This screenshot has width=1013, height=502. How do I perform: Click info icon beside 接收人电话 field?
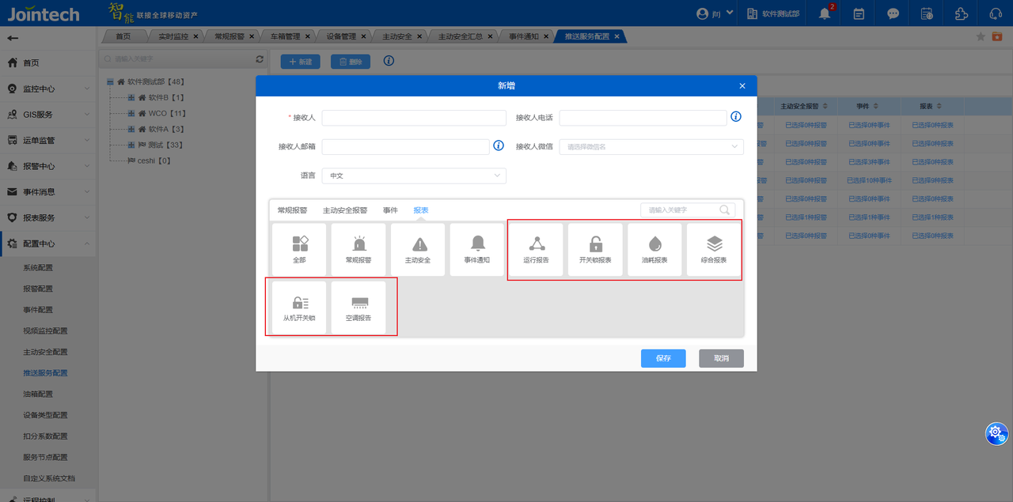coord(736,117)
